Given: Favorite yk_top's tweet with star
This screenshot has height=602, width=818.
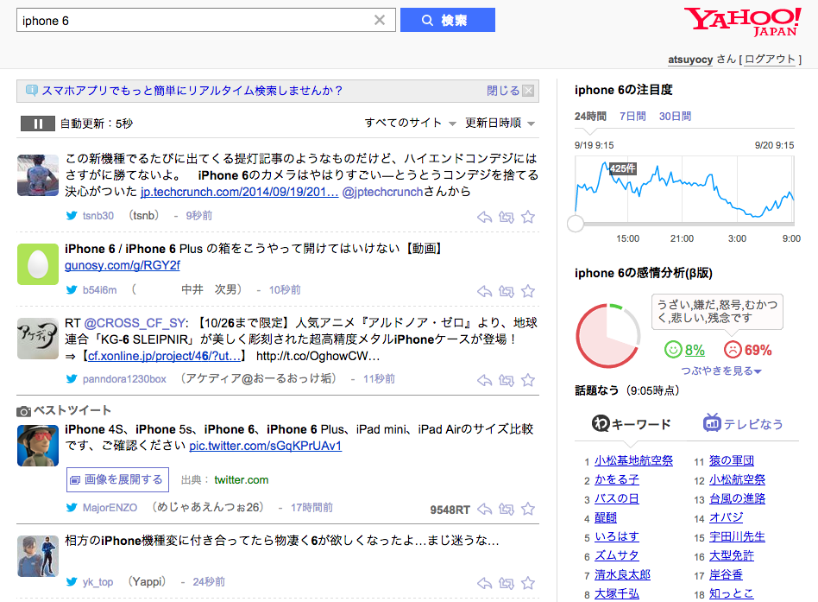Looking at the screenshot, I should click(528, 583).
